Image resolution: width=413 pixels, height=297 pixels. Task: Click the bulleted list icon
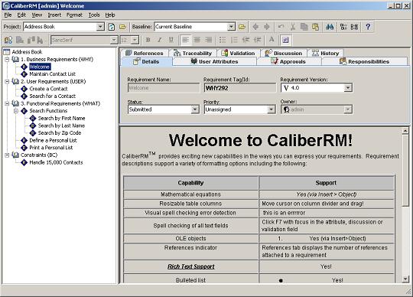223,40
